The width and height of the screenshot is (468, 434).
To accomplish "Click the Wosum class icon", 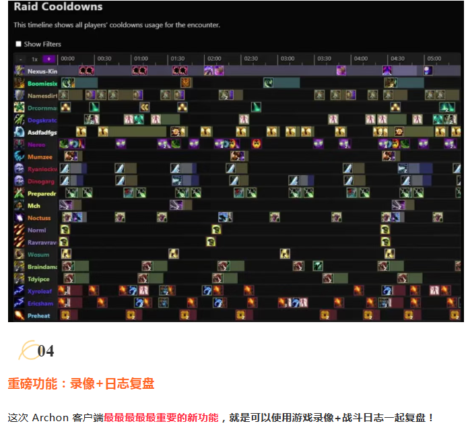I will click(x=20, y=255).
